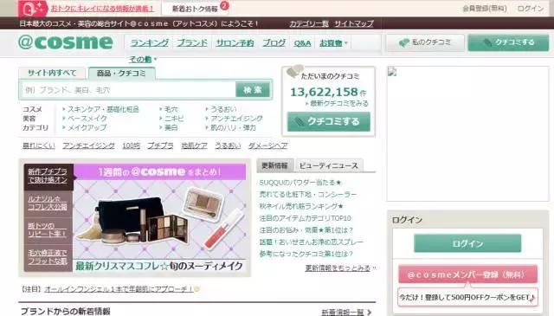The width and height of the screenshot is (554, 316).
Task: Click the 検索 search button
Action: [253, 90]
